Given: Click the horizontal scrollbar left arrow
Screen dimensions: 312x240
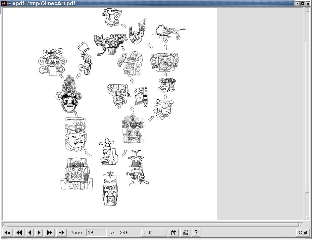Looking at the screenshot, I should coord(4,225).
